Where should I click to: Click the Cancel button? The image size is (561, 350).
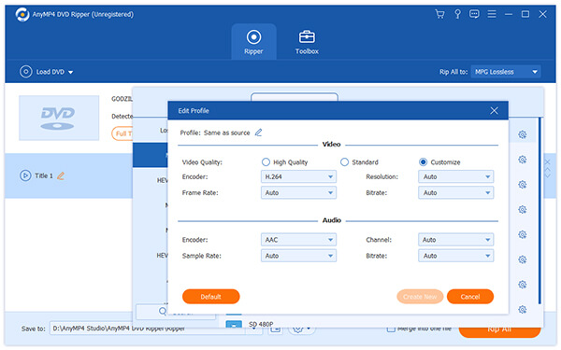[x=470, y=297]
